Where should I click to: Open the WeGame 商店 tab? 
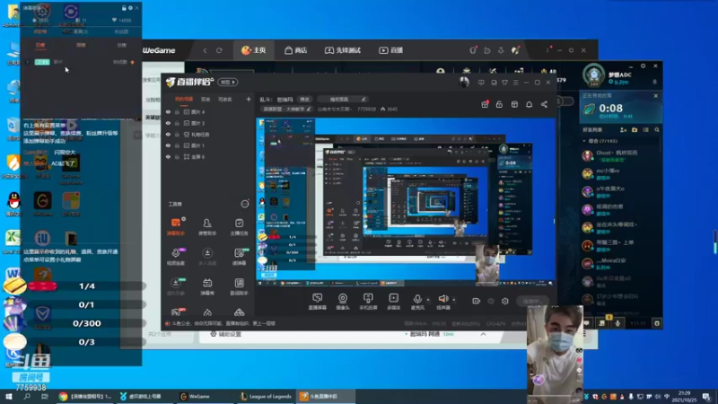coord(296,50)
